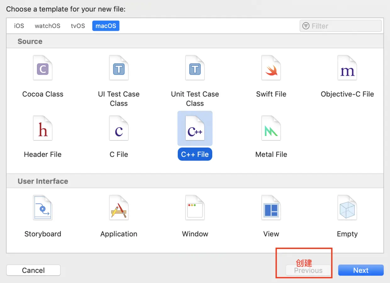Select the Swift File template icon

271,68
